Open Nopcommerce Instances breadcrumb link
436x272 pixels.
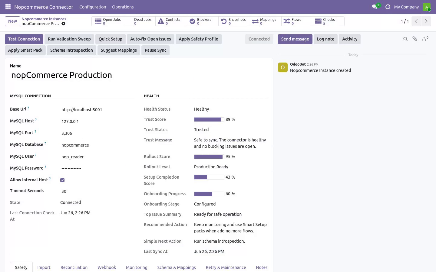tap(44, 19)
